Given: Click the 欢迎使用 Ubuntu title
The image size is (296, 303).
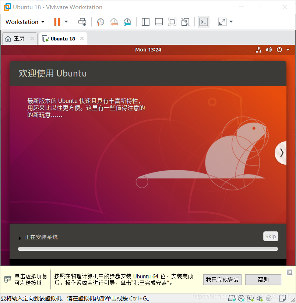Looking at the screenshot, I should coord(53,74).
